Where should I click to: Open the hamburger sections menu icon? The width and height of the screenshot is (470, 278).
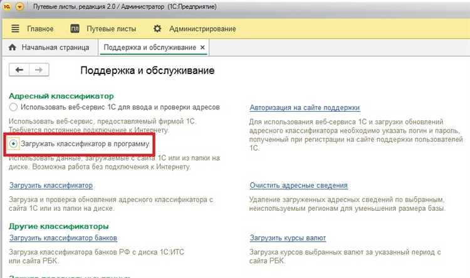(15, 28)
